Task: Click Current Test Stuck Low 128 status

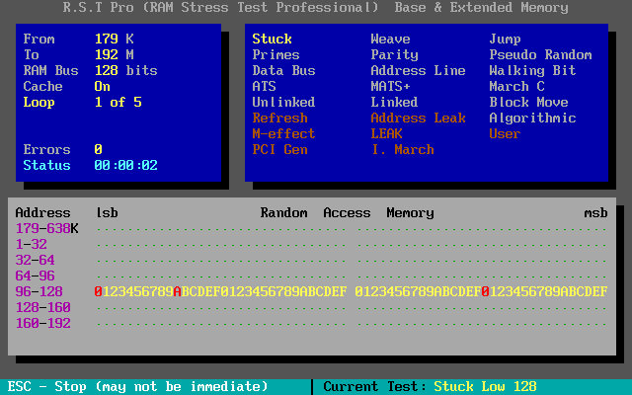Action: (430, 386)
